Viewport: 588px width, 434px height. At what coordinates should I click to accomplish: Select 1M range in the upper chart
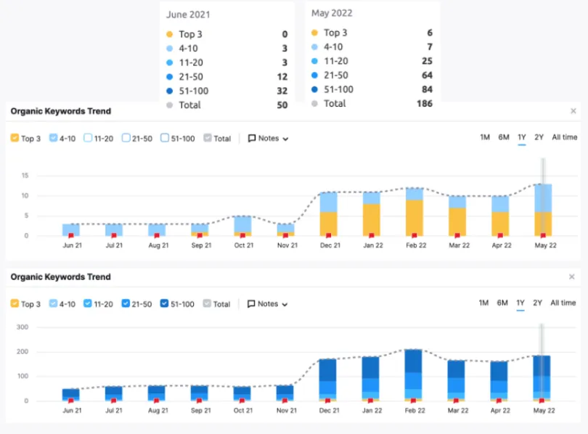click(485, 137)
